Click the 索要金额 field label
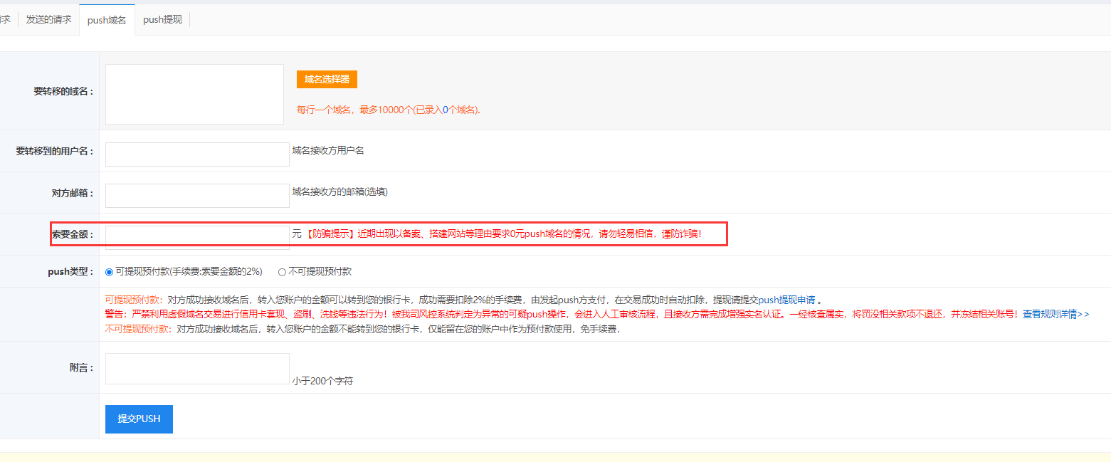 pyautogui.click(x=72, y=234)
